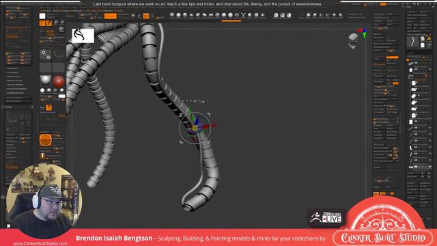The height and width of the screenshot is (246, 437).
Task: Expand Auto Masking section in Brush palette
Action: coord(12,72)
